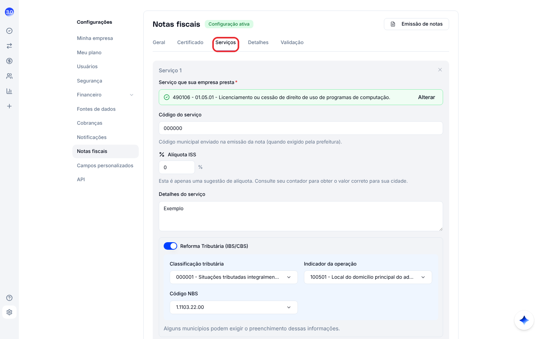Expand the Financeiro submenu chevron
543x339 pixels.
[132, 95]
